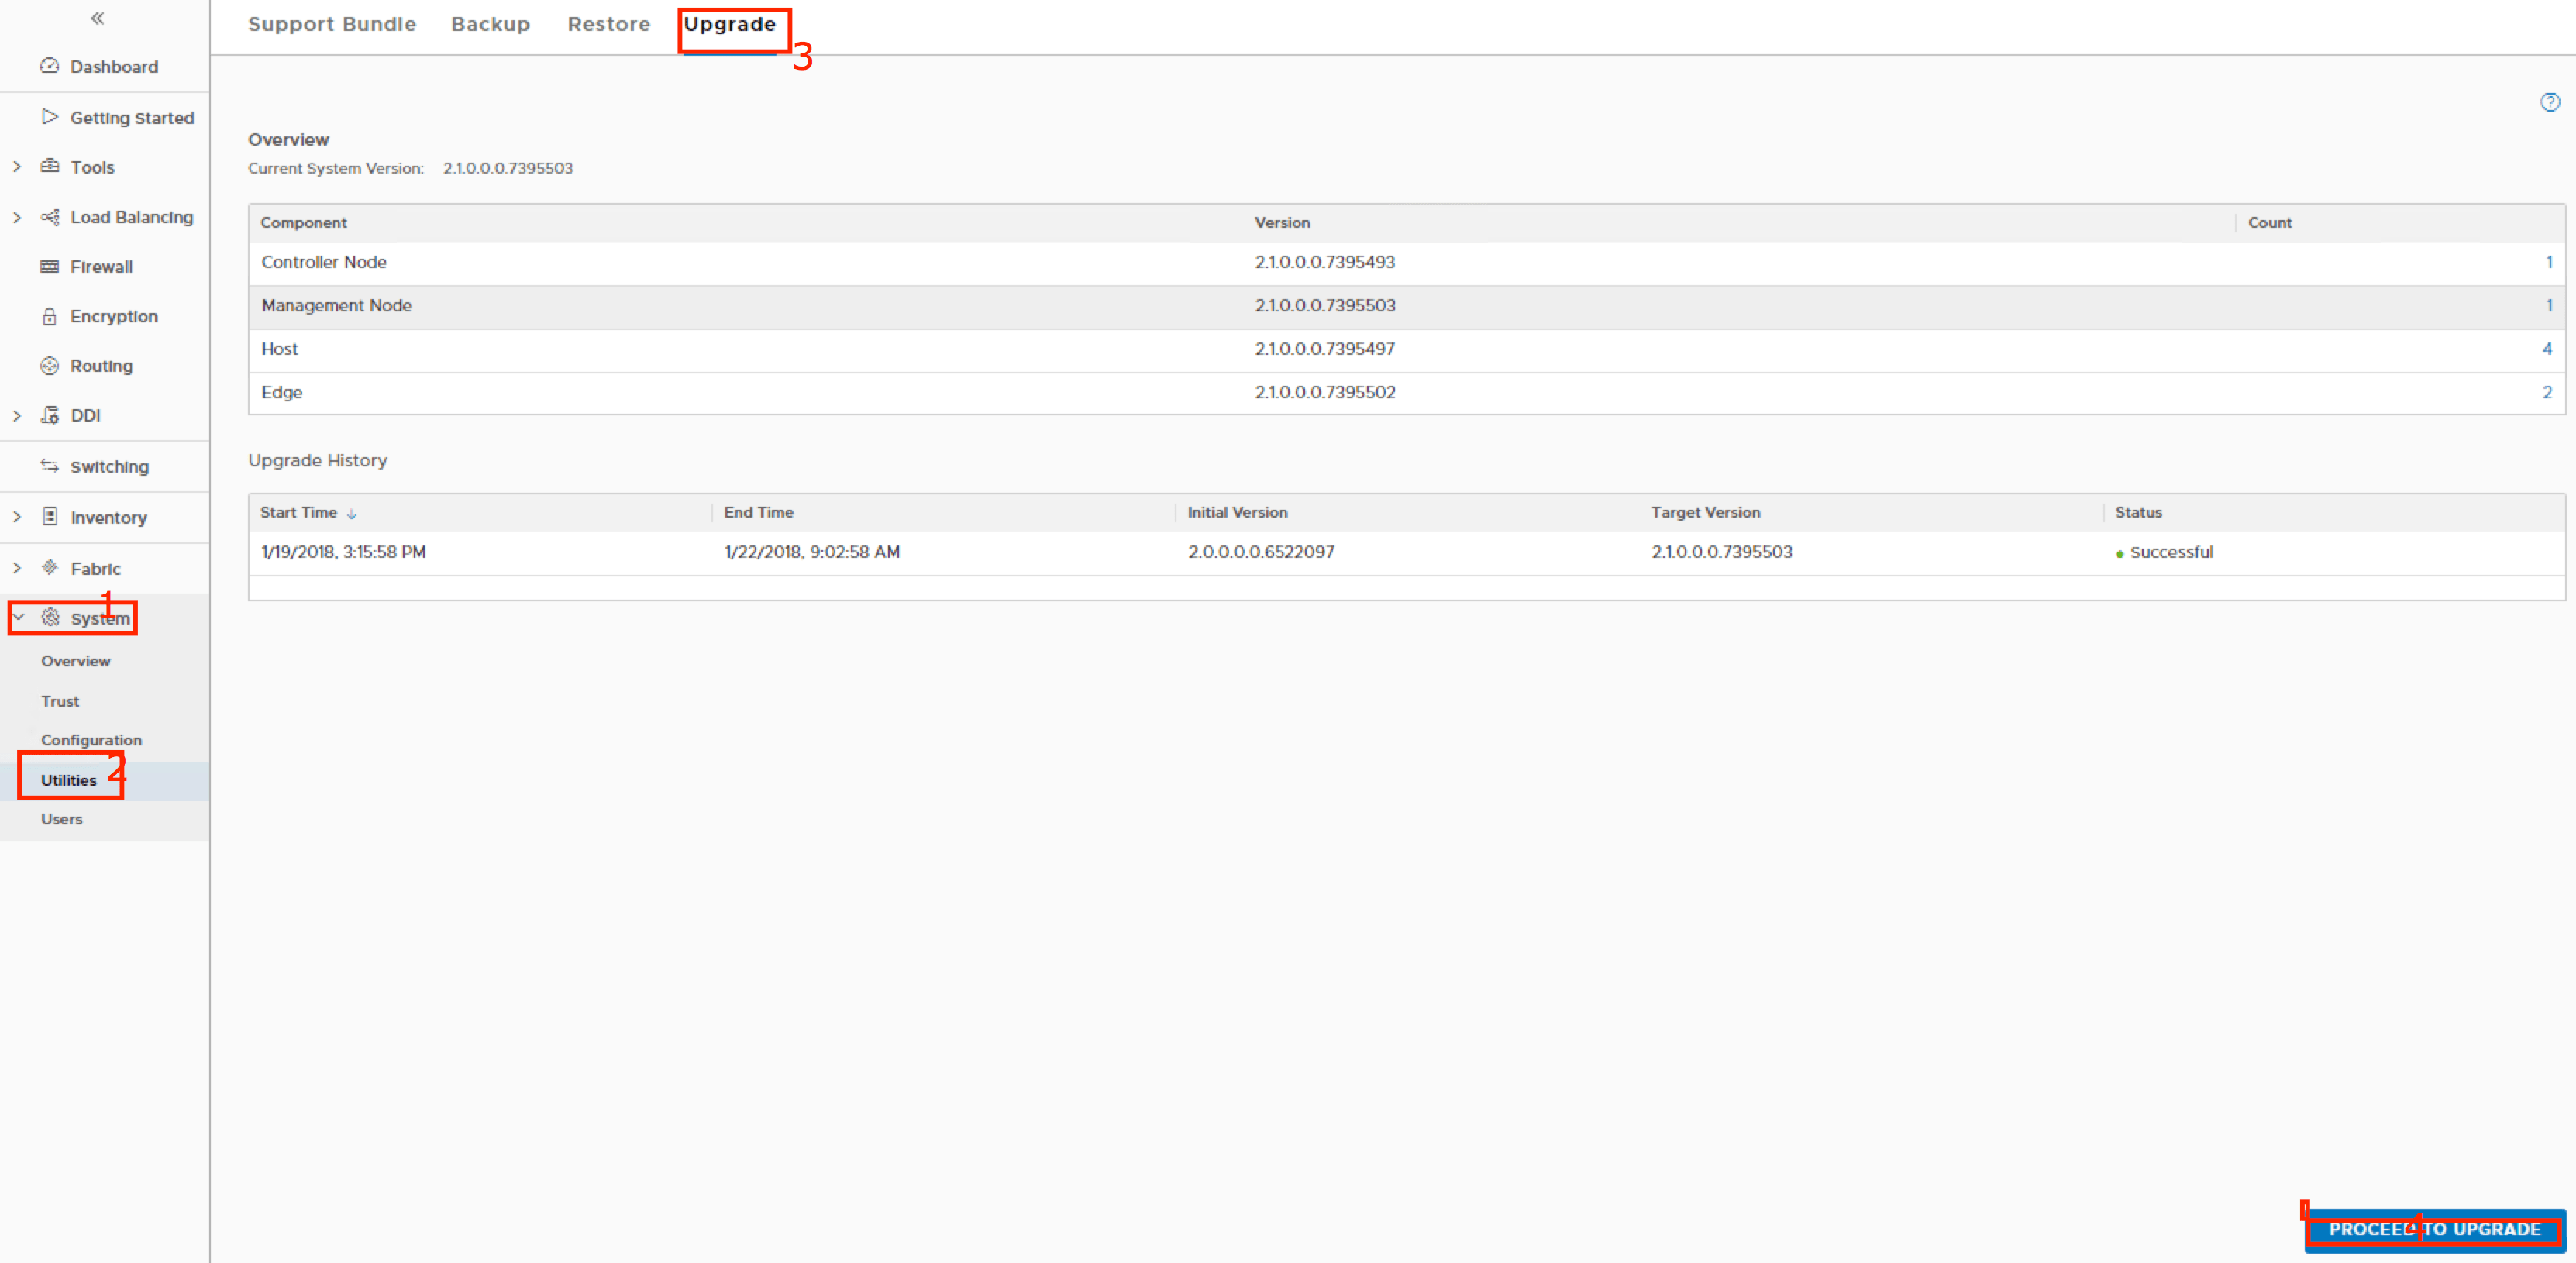Collapse the sidebar with double-chevron icon
2576x1263 pixels.
click(x=97, y=18)
